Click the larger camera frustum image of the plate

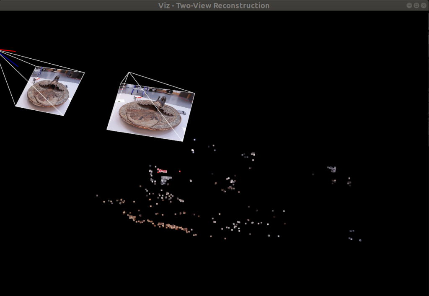(151, 112)
